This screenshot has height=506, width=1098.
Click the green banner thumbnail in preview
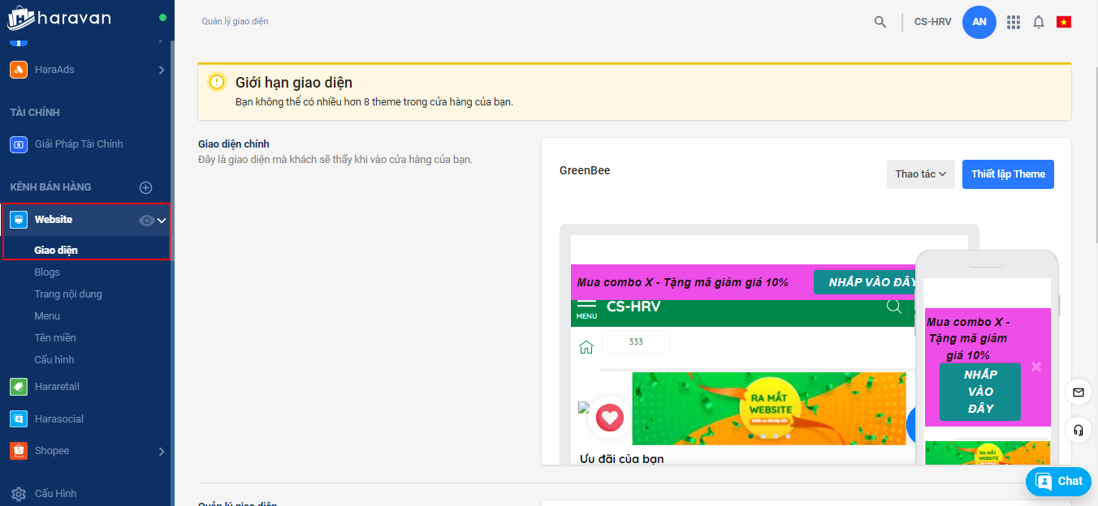768,409
